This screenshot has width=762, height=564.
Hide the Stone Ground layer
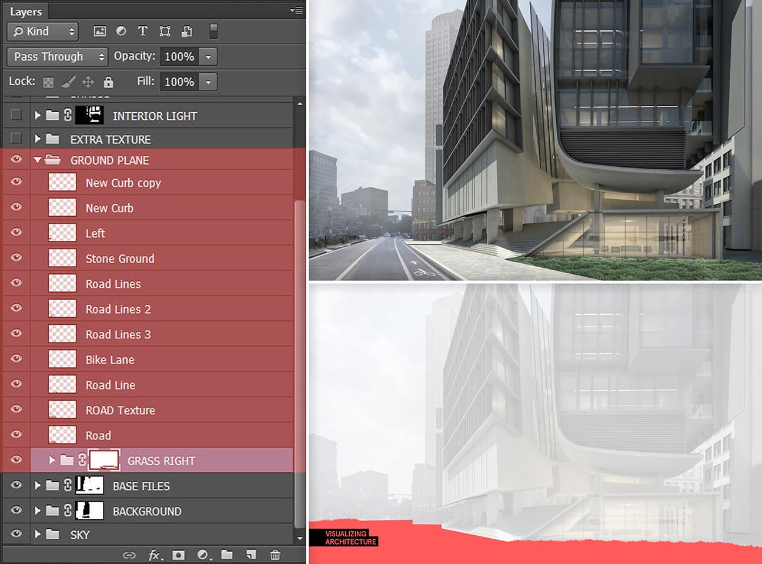[x=16, y=257]
